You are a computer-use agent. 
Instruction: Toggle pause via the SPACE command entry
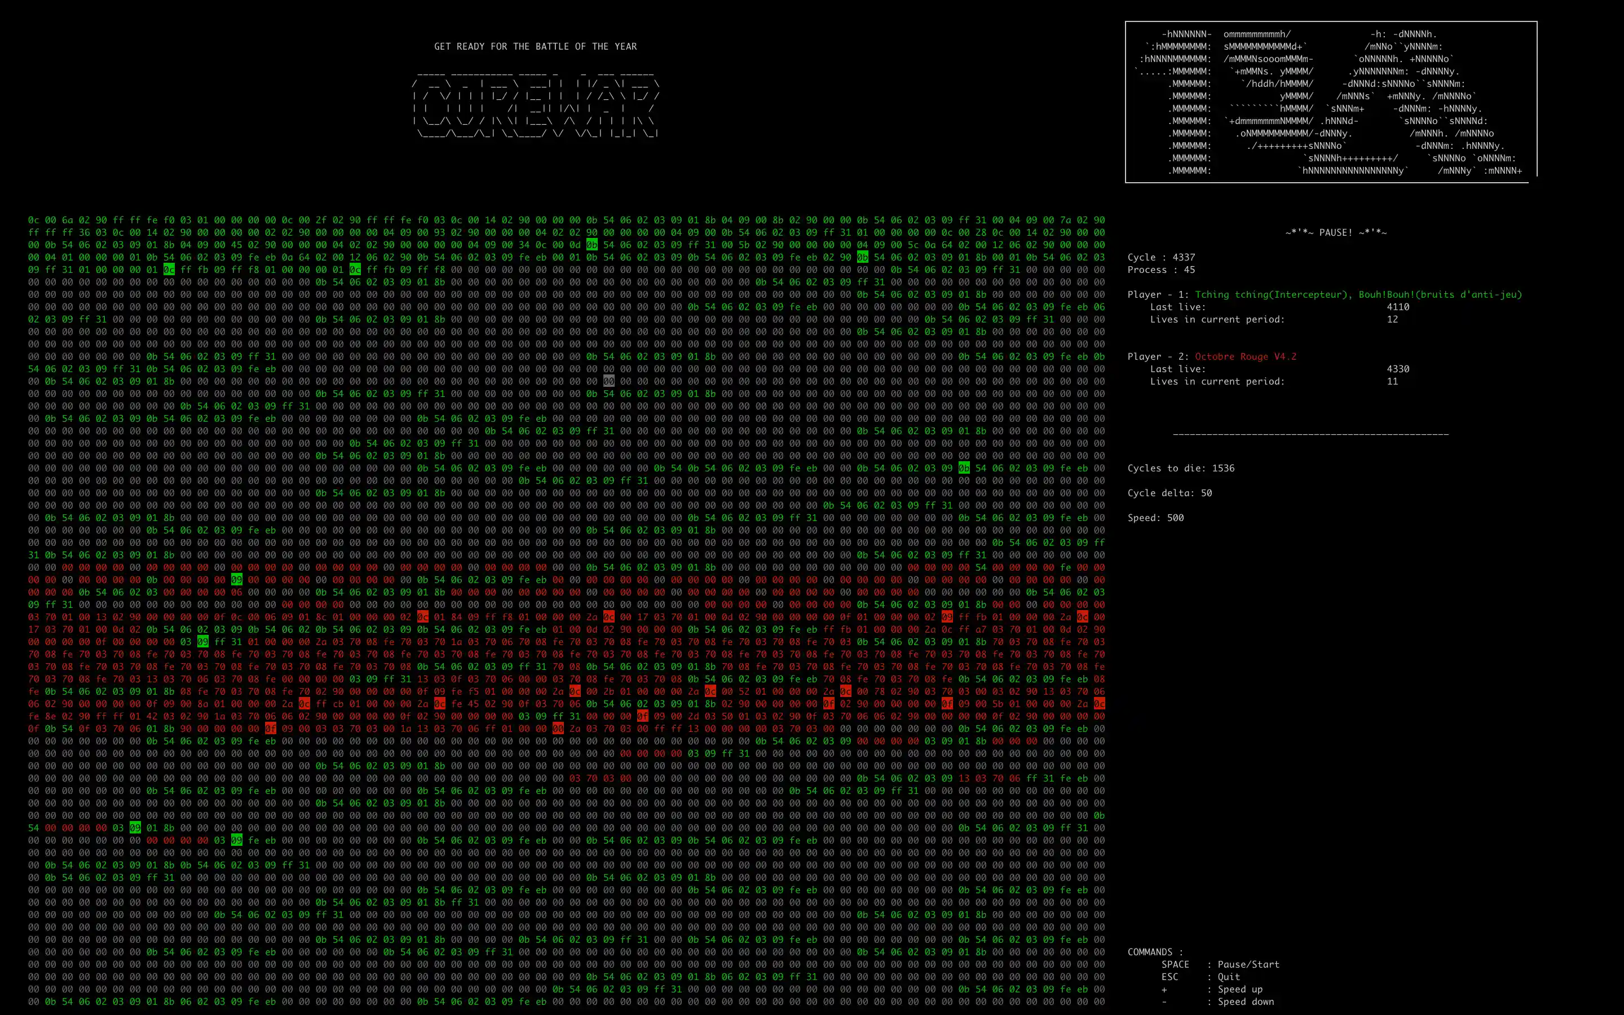tap(1176, 964)
